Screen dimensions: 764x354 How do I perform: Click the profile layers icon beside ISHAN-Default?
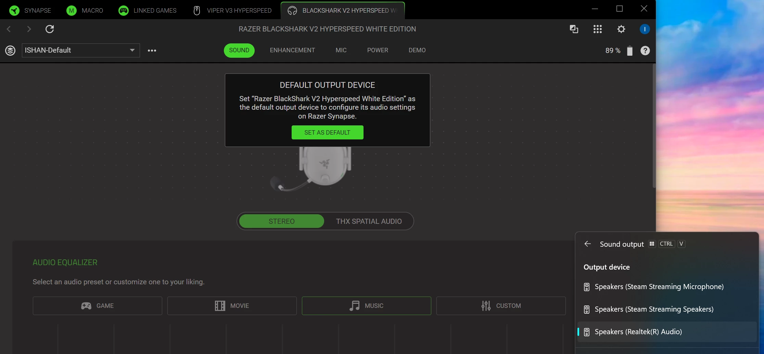point(10,51)
